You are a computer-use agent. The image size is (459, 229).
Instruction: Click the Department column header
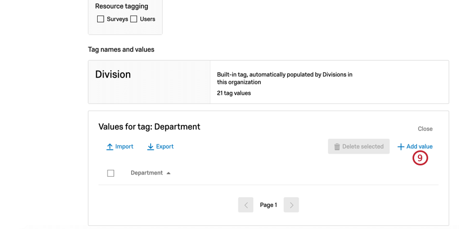click(147, 173)
